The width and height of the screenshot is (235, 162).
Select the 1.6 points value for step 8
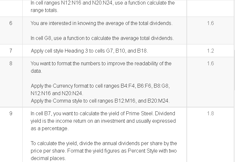210,63
